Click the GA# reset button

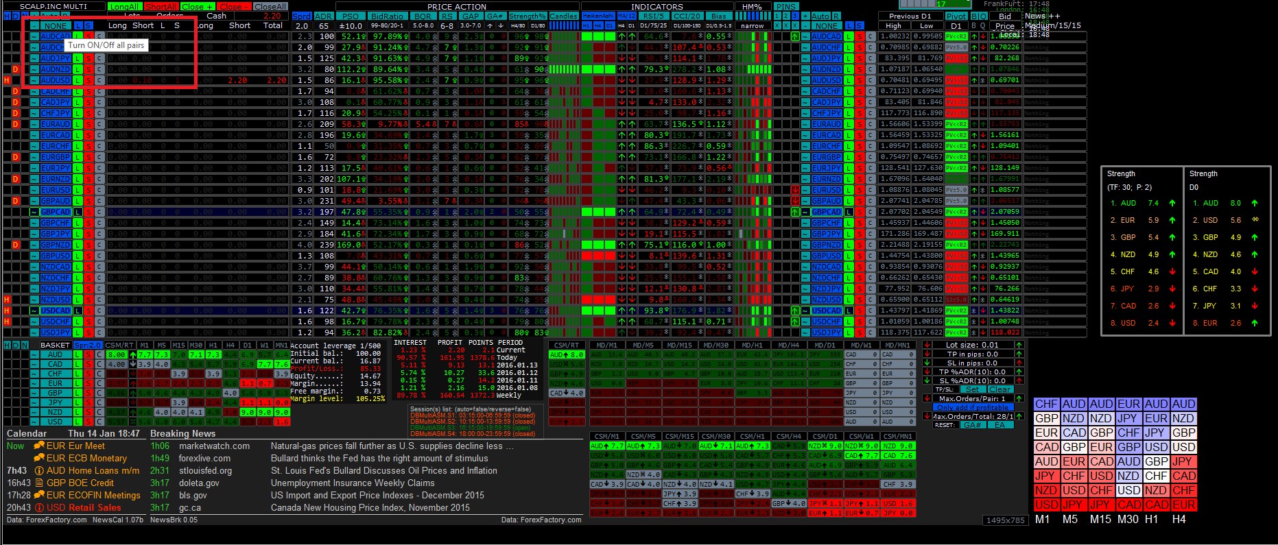pos(973,425)
